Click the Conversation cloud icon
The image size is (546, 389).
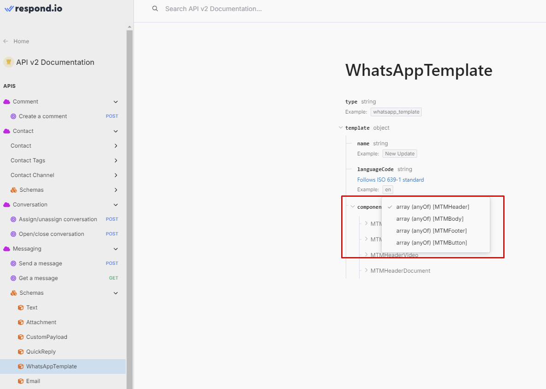(x=6, y=205)
